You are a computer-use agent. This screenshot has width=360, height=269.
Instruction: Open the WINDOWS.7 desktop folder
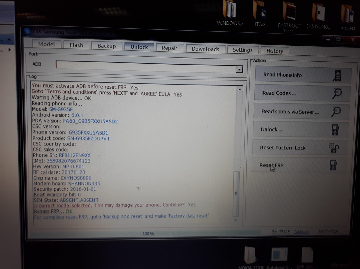pyautogui.click(x=230, y=12)
